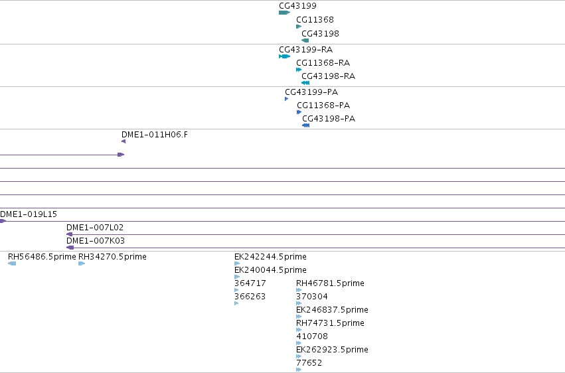Click the 77652 EST label

click(309, 363)
